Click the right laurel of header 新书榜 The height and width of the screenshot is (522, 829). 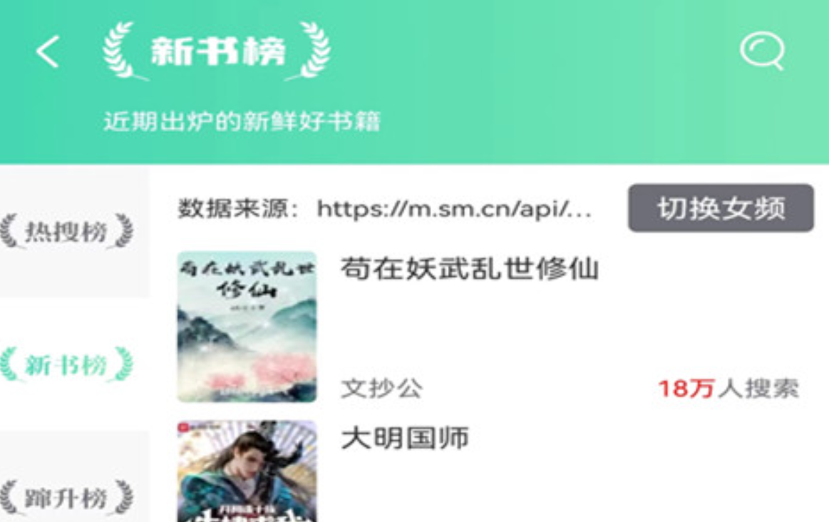[311, 51]
